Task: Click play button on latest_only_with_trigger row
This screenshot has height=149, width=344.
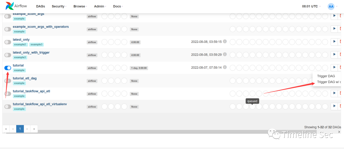Action: tap(334, 54)
